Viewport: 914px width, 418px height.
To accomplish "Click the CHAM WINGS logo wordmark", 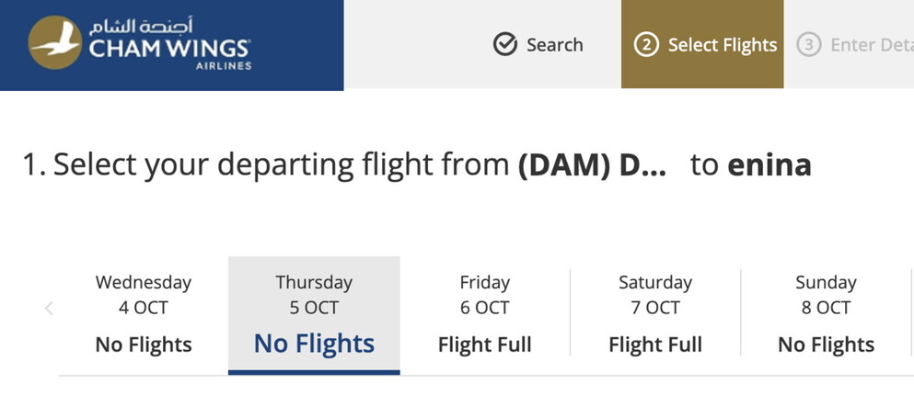I will click(x=169, y=47).
